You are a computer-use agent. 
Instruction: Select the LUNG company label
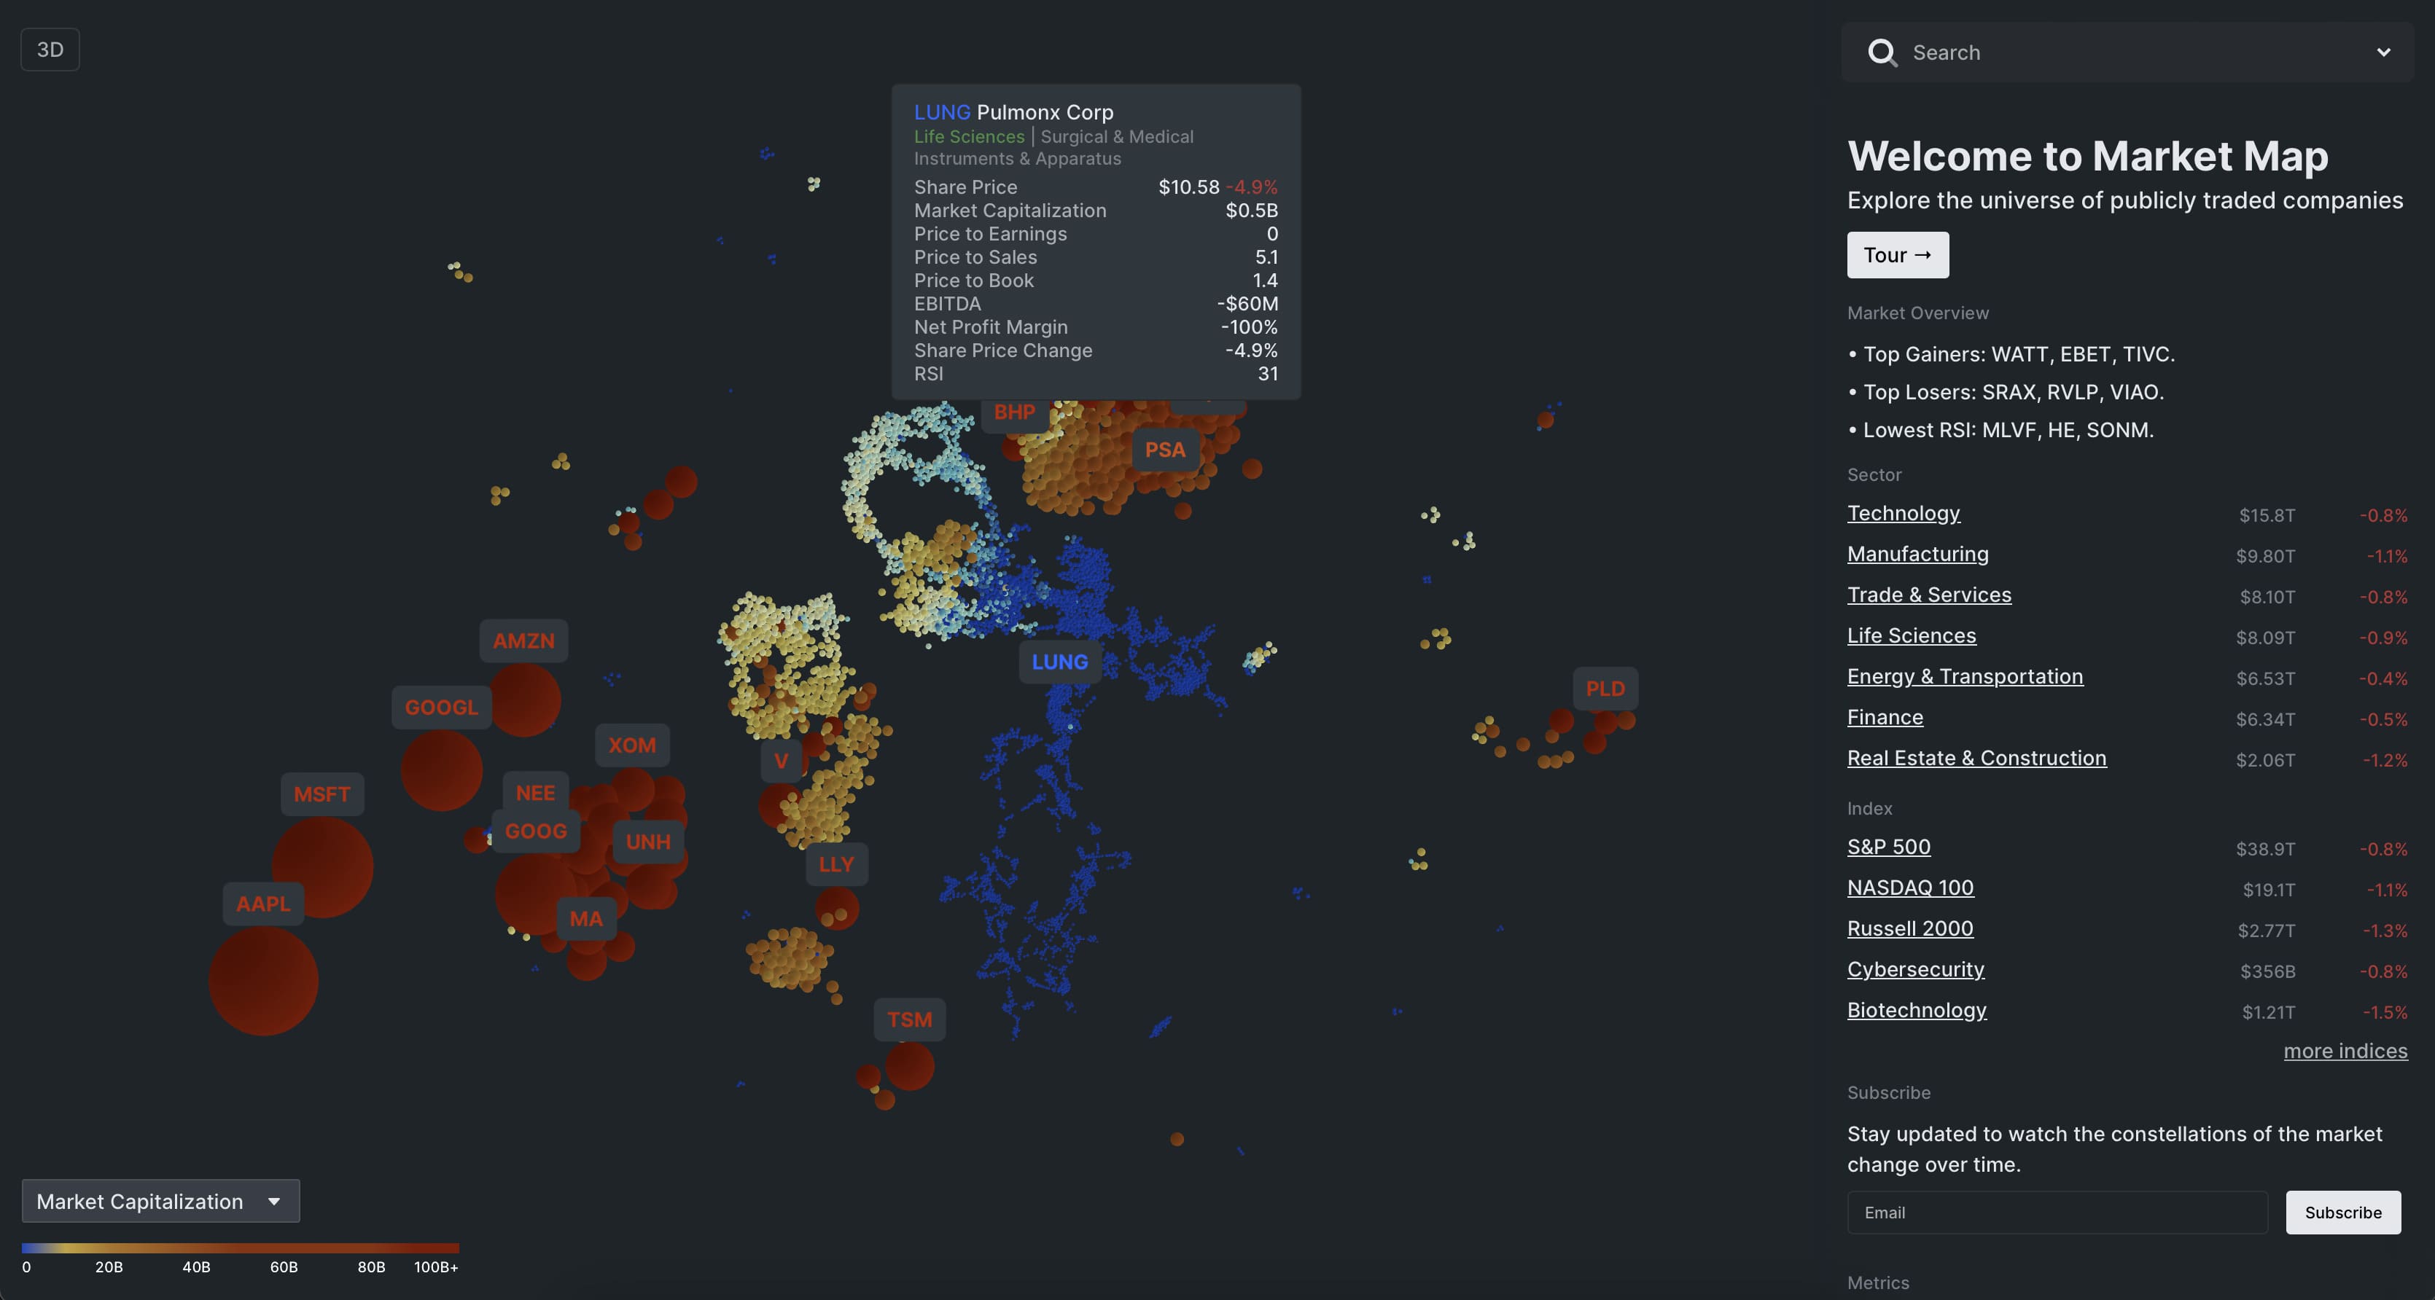coord(1059,662)
